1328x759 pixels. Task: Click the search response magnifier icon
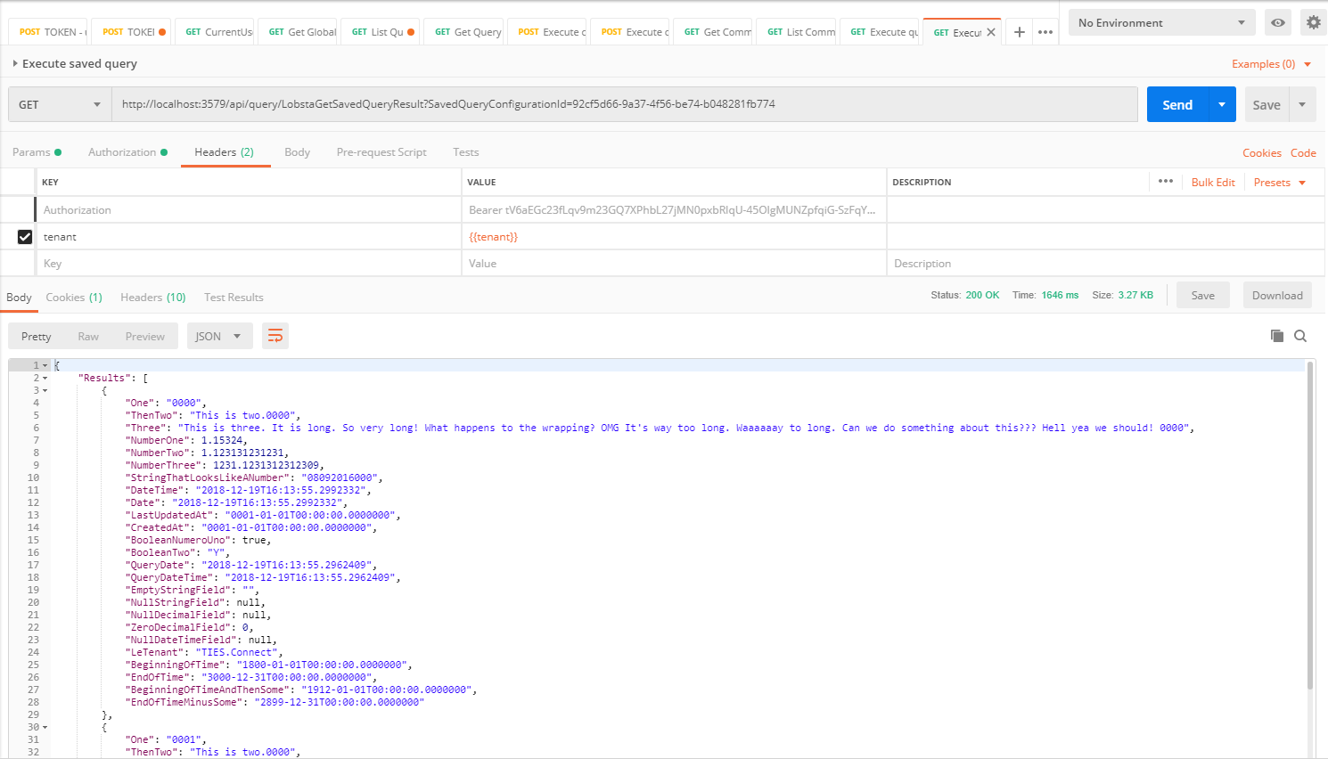click(x=1300, y=336)
